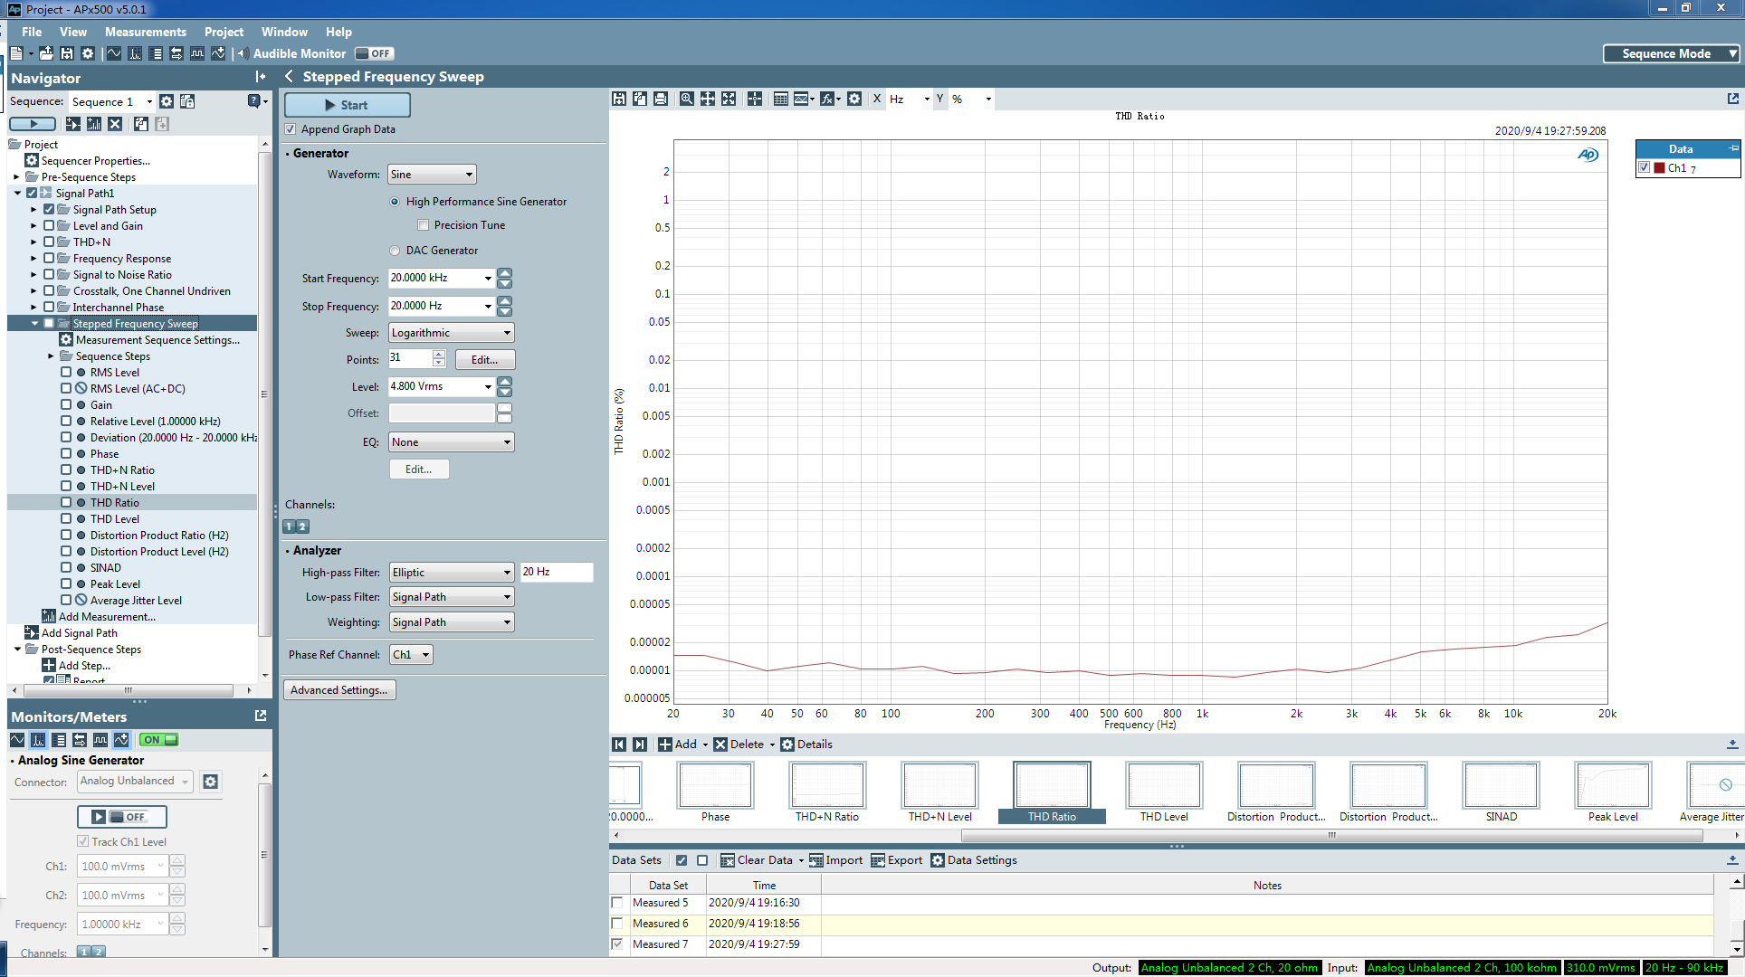1745x977 pixels.
Task: Open Low-pass Filter dropdown
Action: [452, 597]
